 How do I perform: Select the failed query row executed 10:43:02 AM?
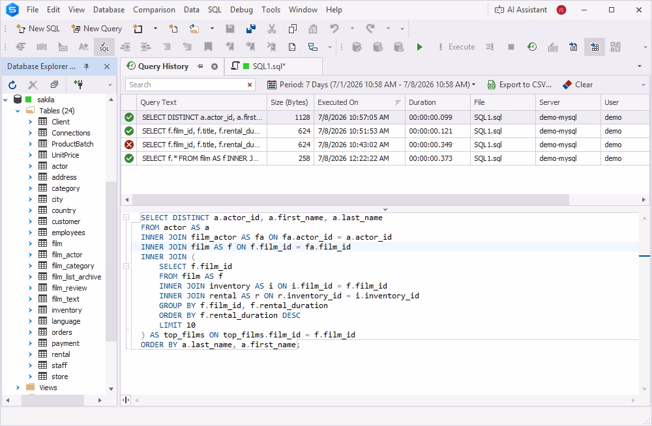385,145
